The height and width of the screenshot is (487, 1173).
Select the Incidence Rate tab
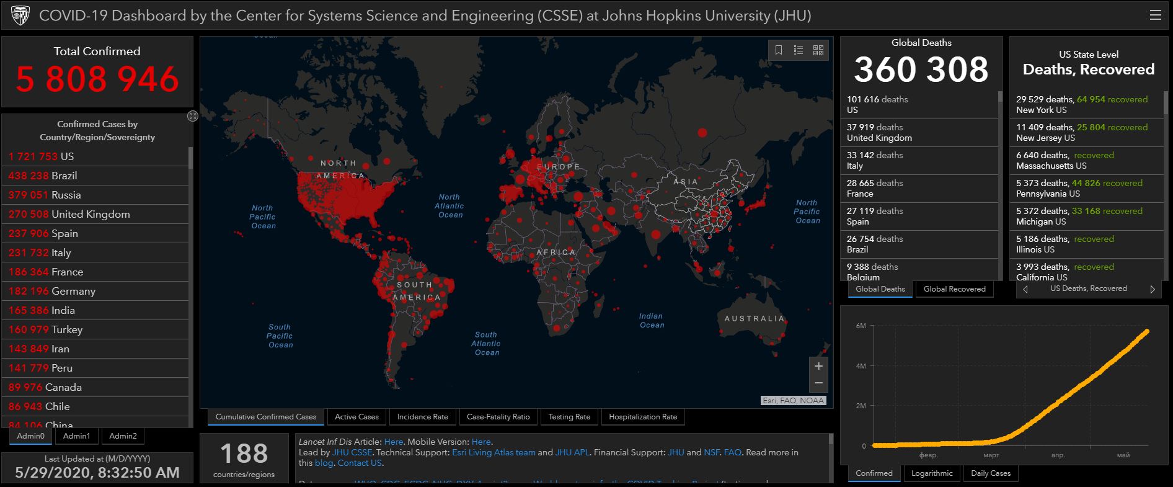click(422, 417)
